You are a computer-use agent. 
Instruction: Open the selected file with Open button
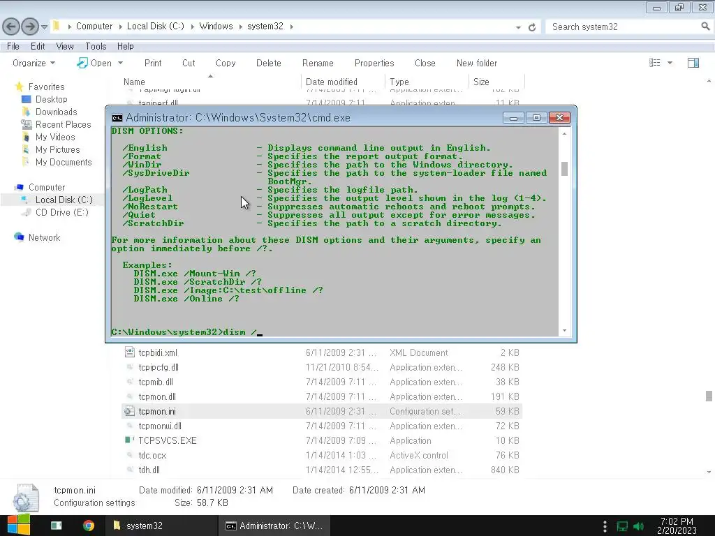click(94, 63)
